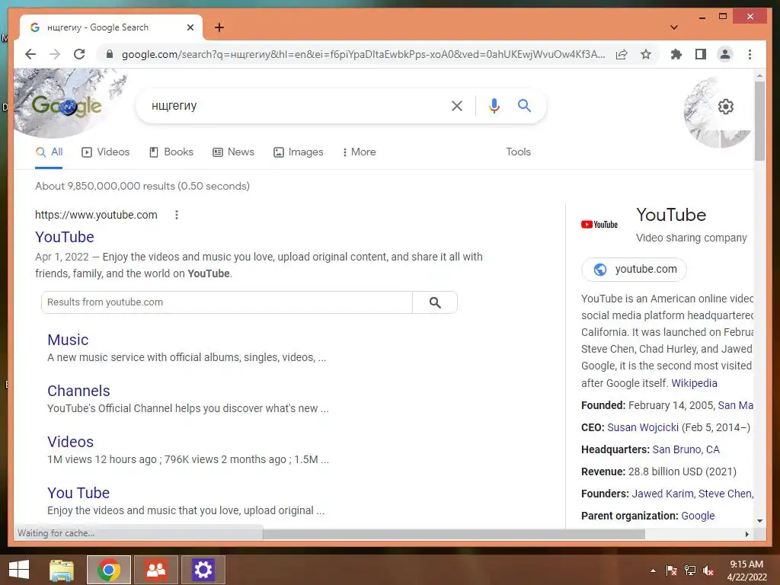
Task: Toggle the Chrome side panel
Action: pos(701,54)
